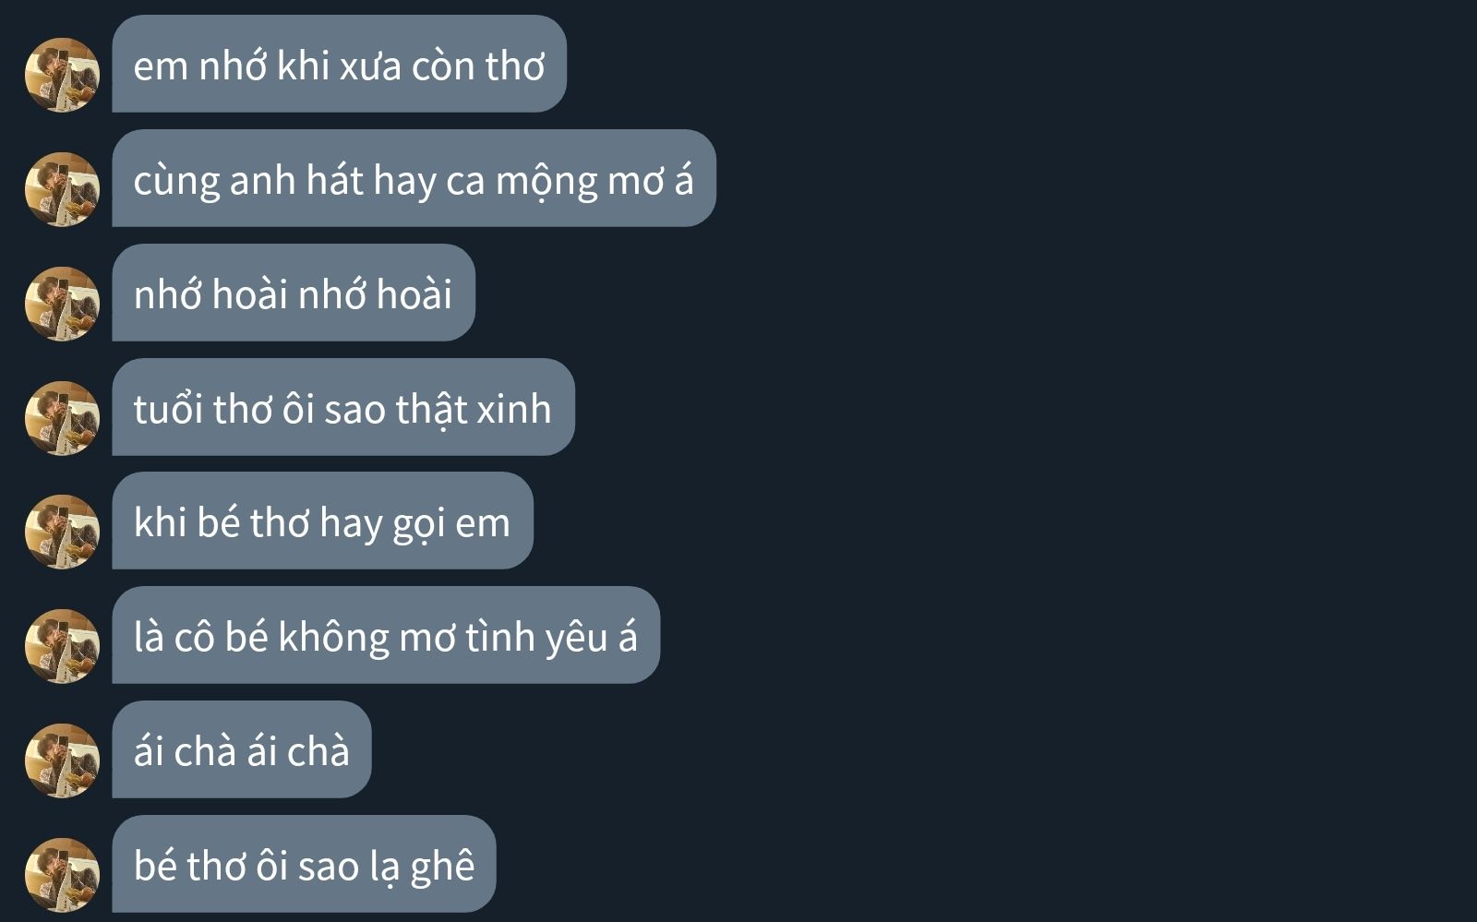1477x922 pixels.
Task: Select message "khi bé thơ hay gọi em"
Action: [x=322, y=521]
